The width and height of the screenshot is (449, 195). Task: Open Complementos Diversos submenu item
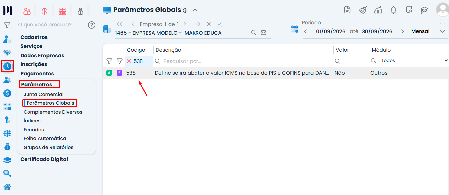pyautogui.click(x=53, y=112)
